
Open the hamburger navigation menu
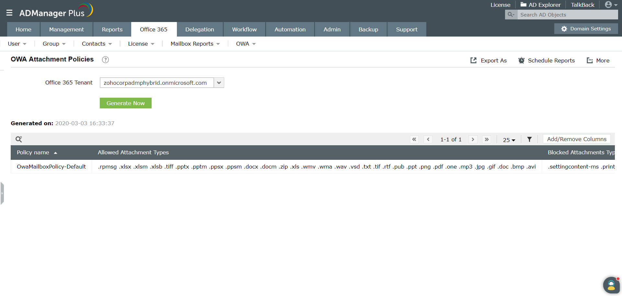tap(9, 13)
